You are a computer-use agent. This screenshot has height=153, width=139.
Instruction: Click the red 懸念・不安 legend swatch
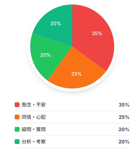pyautogui.click(x=17, y=105)
